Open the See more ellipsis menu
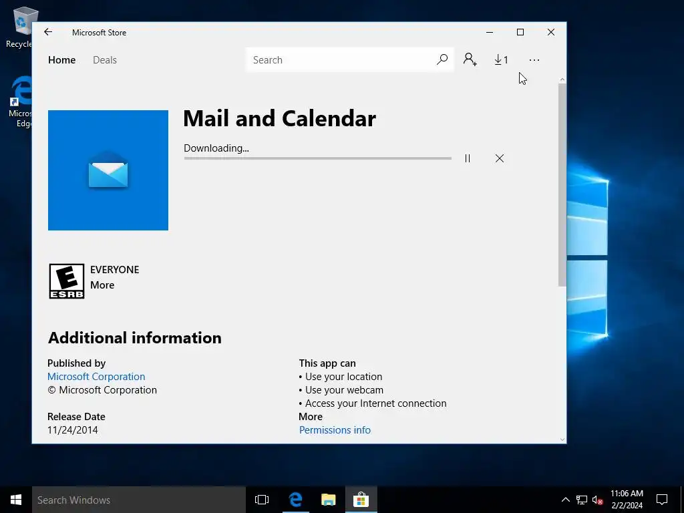 [x=534, y=60]
